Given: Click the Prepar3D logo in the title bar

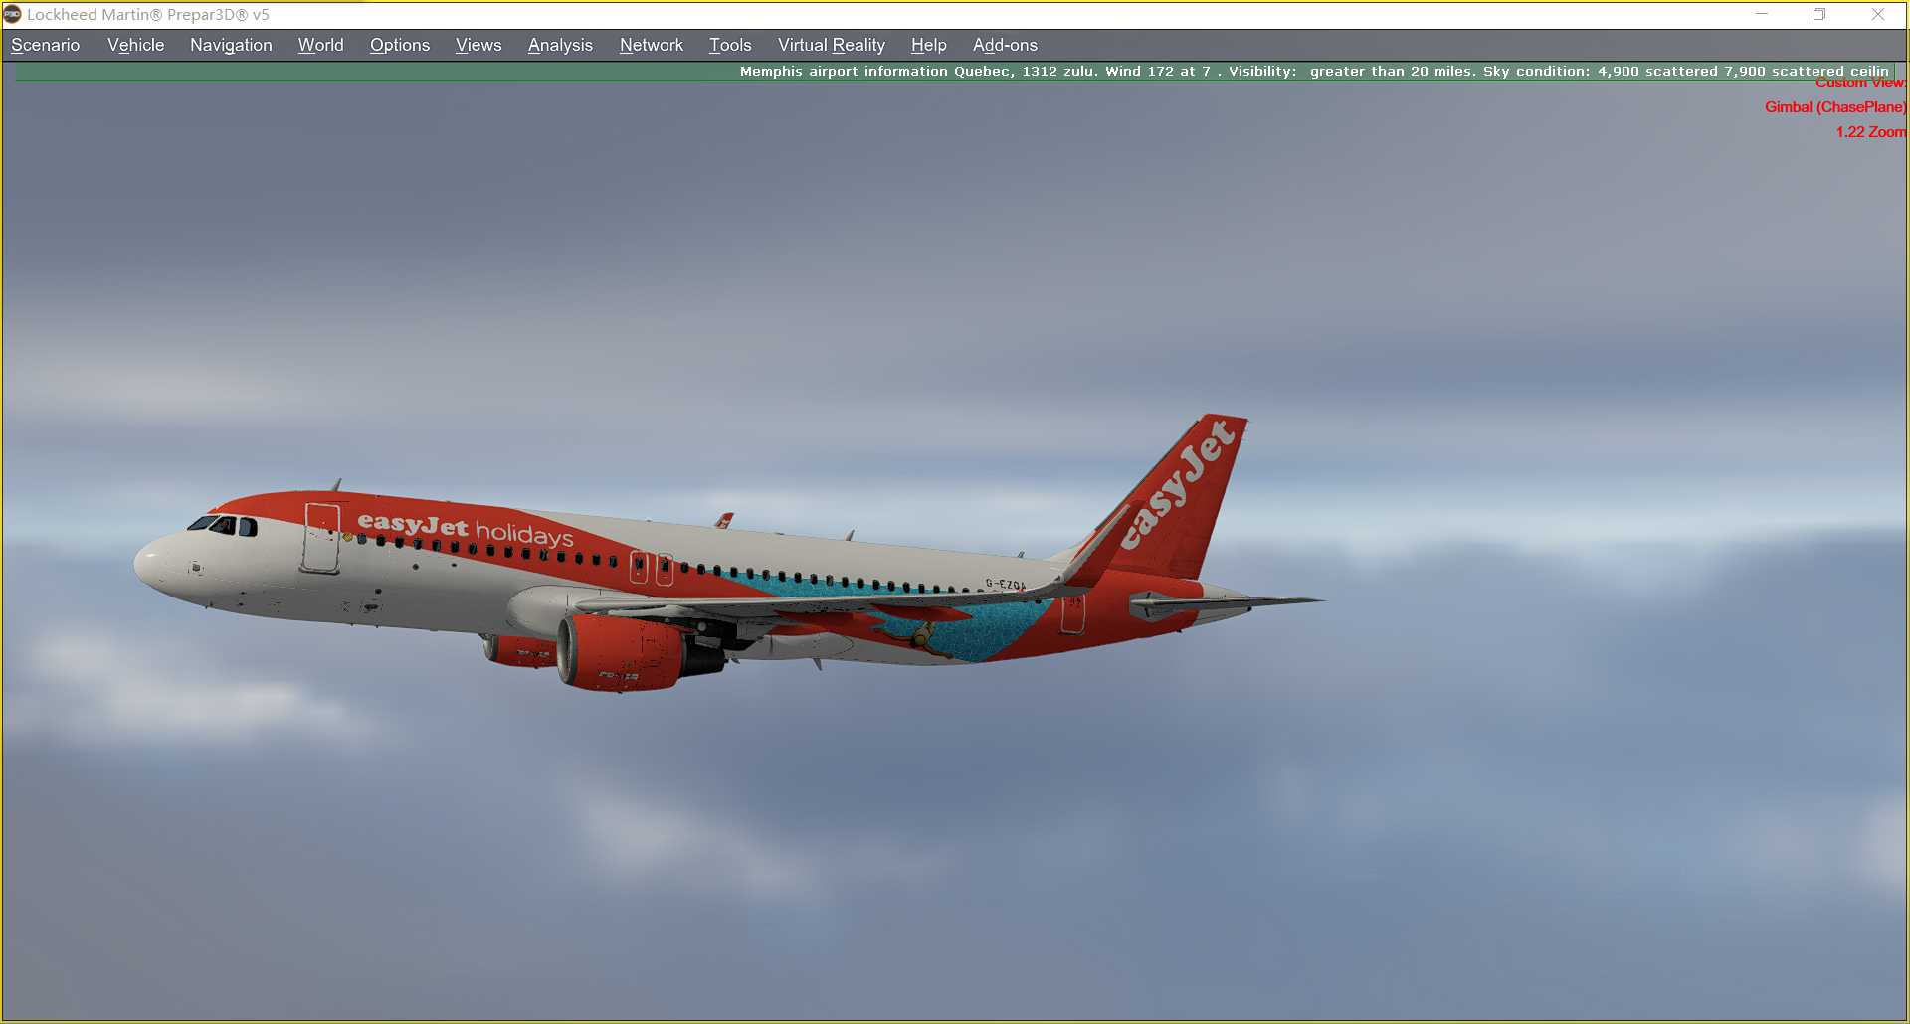Looking at the screenshot, I should 14,15.
